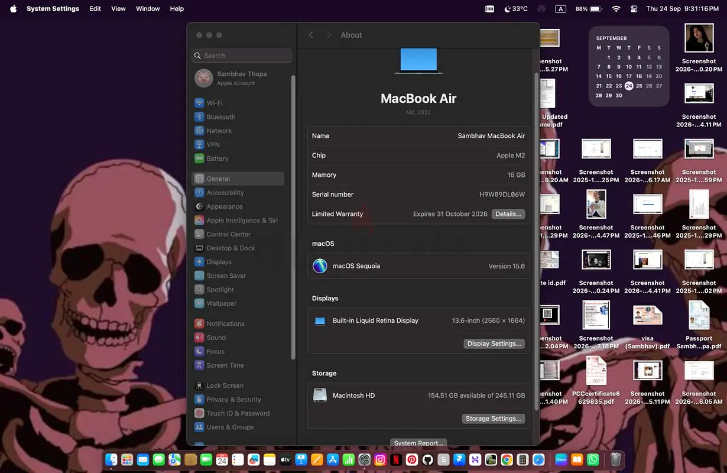Open Netflix from the Dock
This screenshot has height=473, width=727.
click(396, 459)
